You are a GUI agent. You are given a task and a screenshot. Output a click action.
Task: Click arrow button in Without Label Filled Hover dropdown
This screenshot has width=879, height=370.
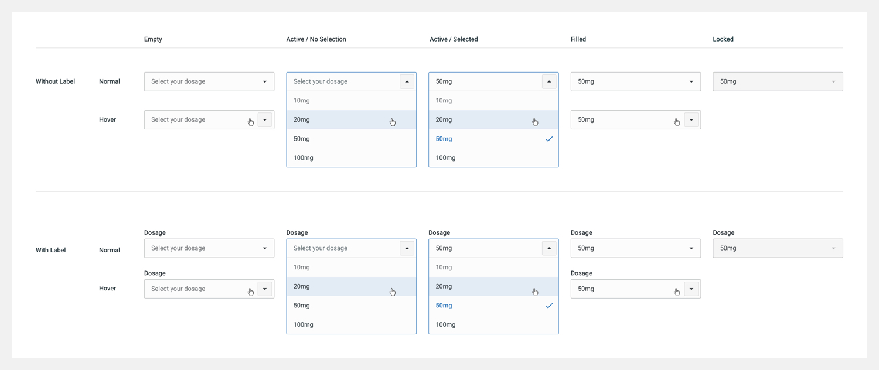tap(691, 119)
